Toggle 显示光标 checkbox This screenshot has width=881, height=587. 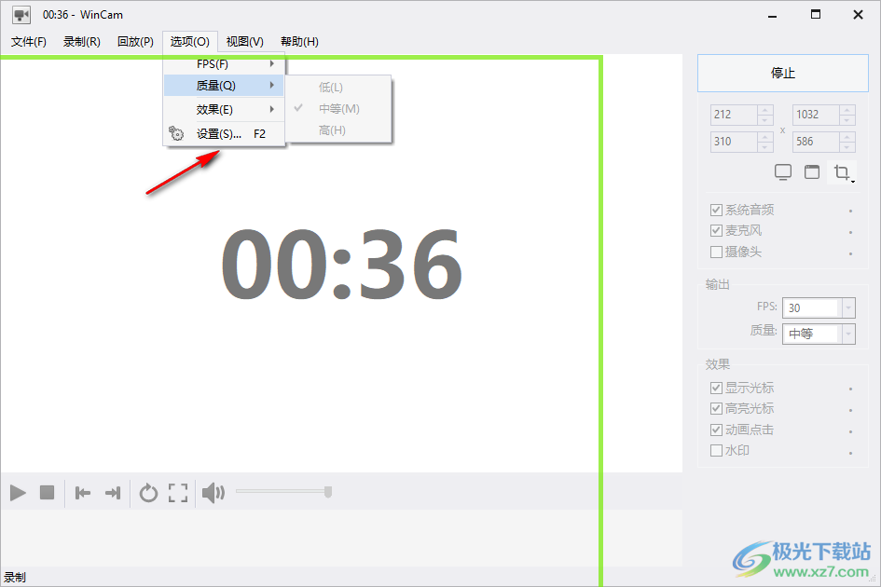tap(716, 388)
